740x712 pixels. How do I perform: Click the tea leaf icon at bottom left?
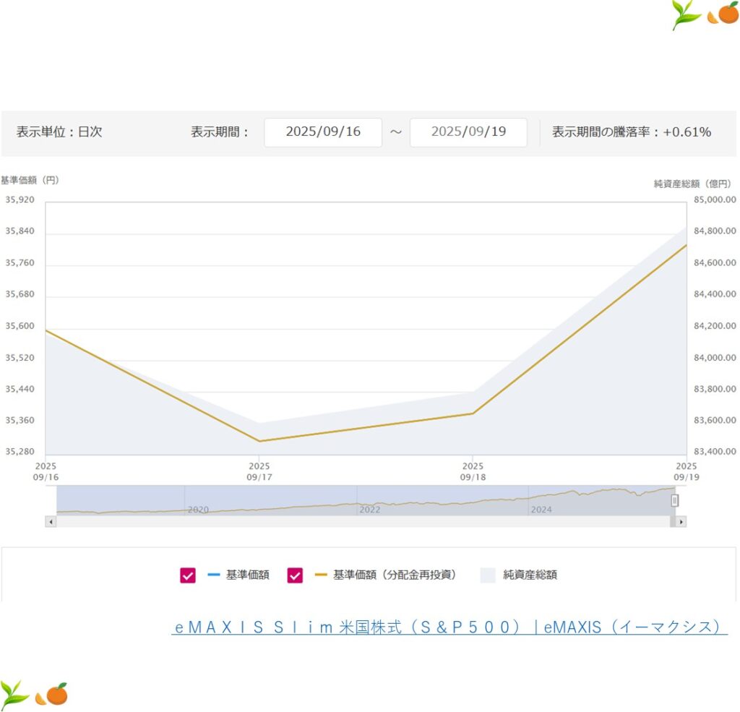coord(14,693)
